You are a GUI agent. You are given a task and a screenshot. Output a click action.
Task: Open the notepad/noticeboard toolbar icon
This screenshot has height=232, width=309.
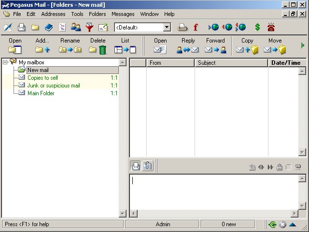tap(103, 27)
